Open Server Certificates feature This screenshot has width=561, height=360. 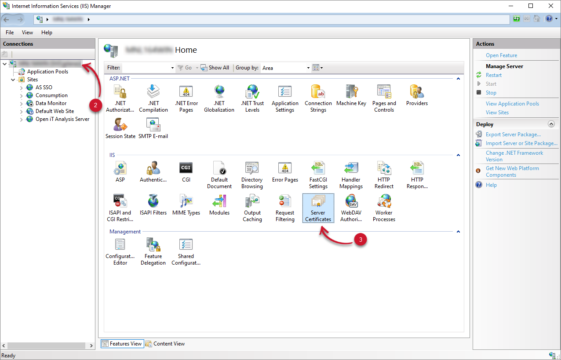tap(318, 207)
